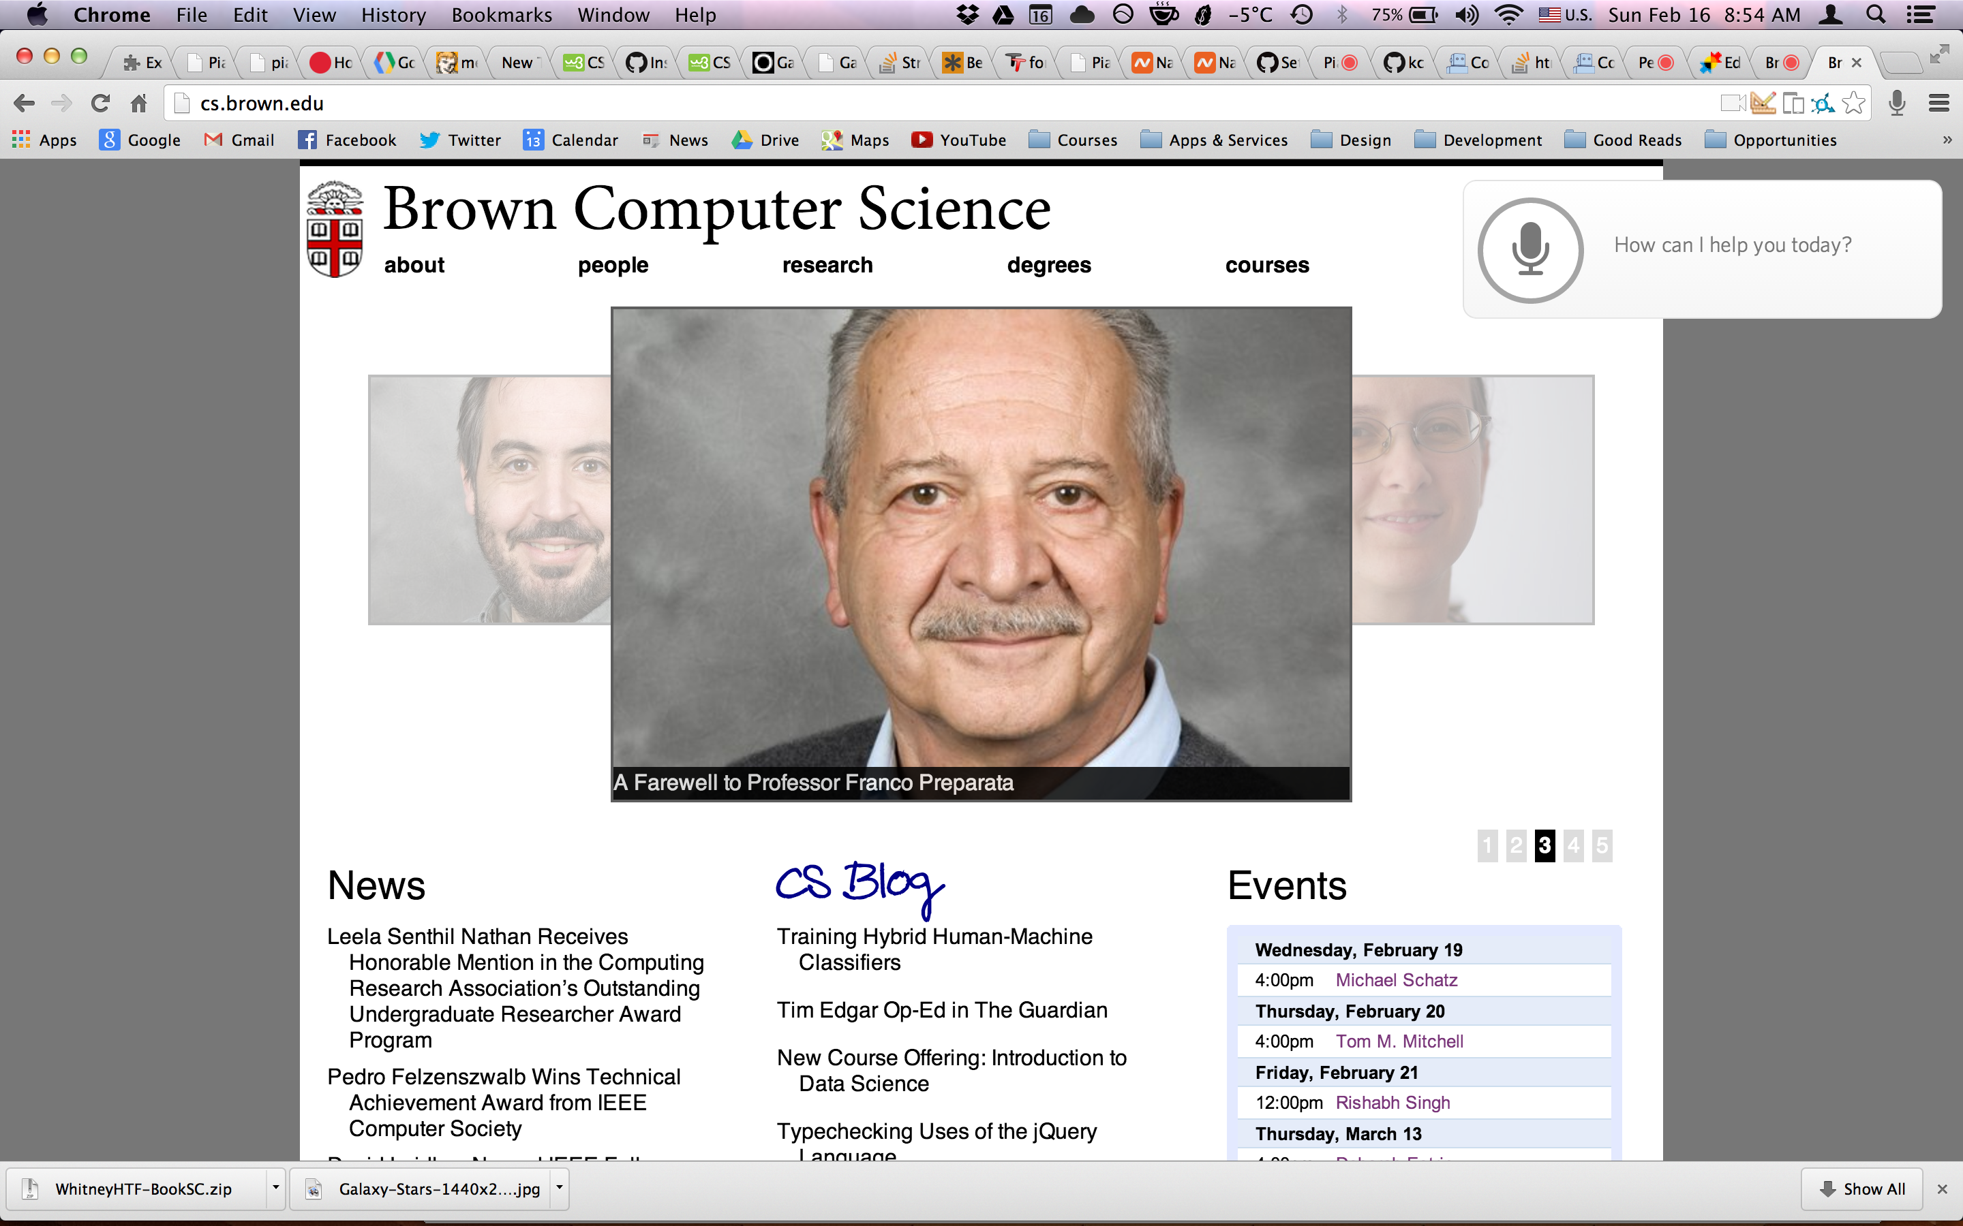Open dropdown arrow for Galaxy-Stars jpg download
Image resolution: width=1963 pixels, height=1226 pixels.
tap(559, 1188)
